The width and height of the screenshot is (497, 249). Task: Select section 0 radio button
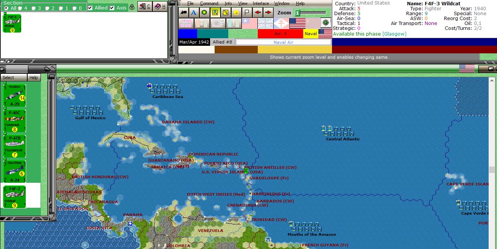tap(75, 8)
